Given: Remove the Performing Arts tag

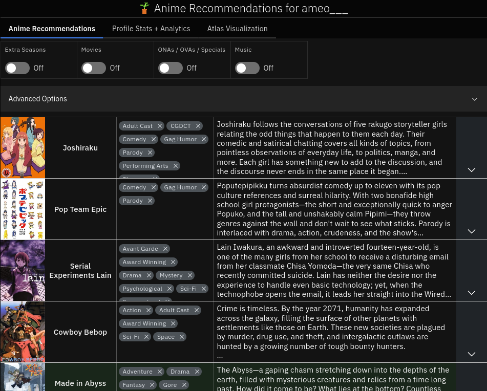Looking at the screenshot, I should click(x=176, y=166).
